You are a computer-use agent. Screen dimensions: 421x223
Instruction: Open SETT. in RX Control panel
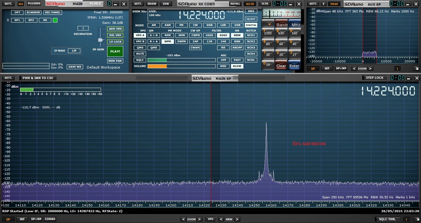point(138,4)
